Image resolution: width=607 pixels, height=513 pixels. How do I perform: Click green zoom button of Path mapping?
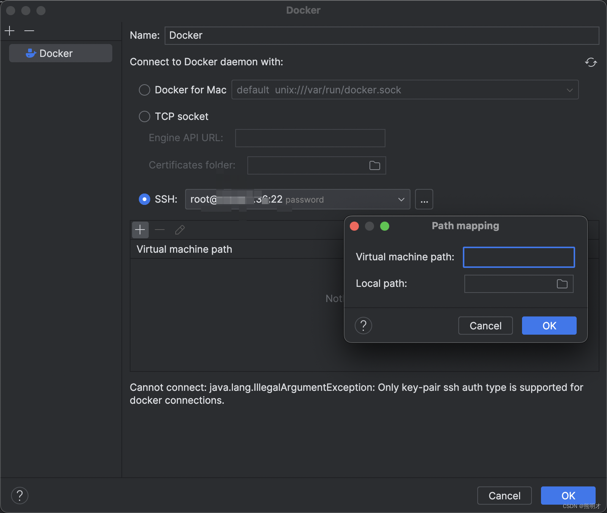click(385, 226)
